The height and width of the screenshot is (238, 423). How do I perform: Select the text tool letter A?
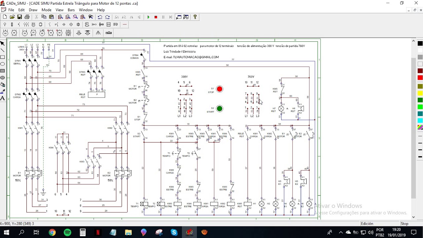tap(3, 98)
